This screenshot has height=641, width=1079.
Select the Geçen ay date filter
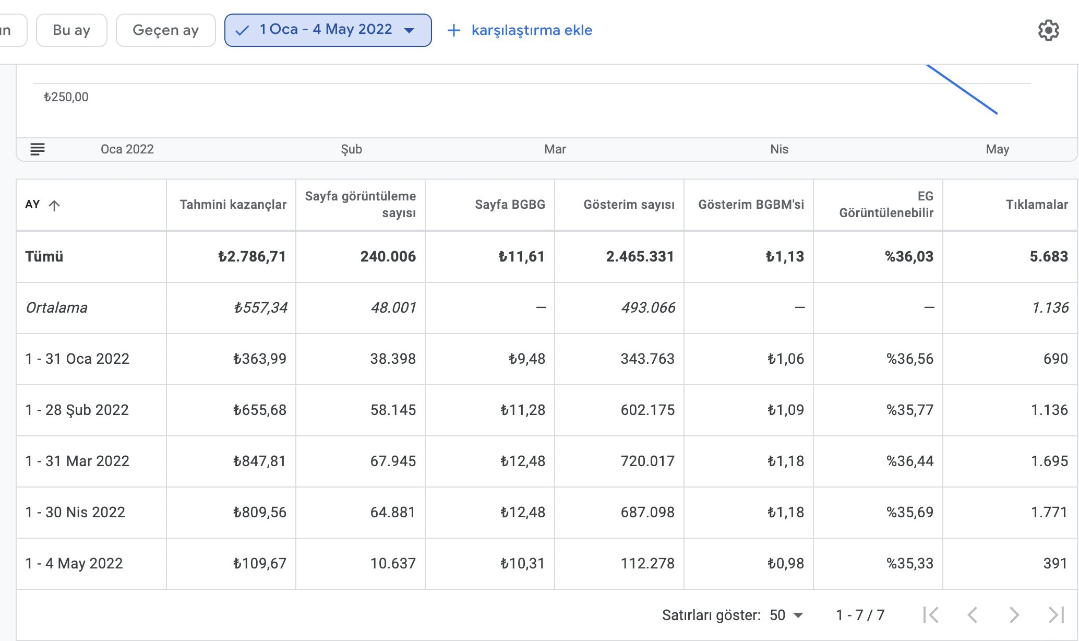click(x=165, y=30)
